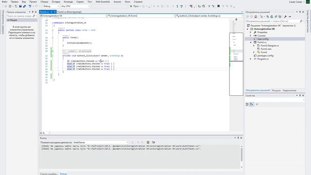The image size is (311, 175).
Task: Start debugging with the Пуск play button
Action: (x=134, y=6)
